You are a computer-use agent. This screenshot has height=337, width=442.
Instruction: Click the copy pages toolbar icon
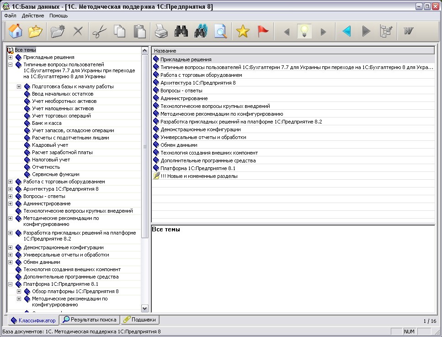tap(119, 31)
